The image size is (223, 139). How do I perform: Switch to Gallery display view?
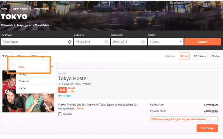(x=200, y=56)
